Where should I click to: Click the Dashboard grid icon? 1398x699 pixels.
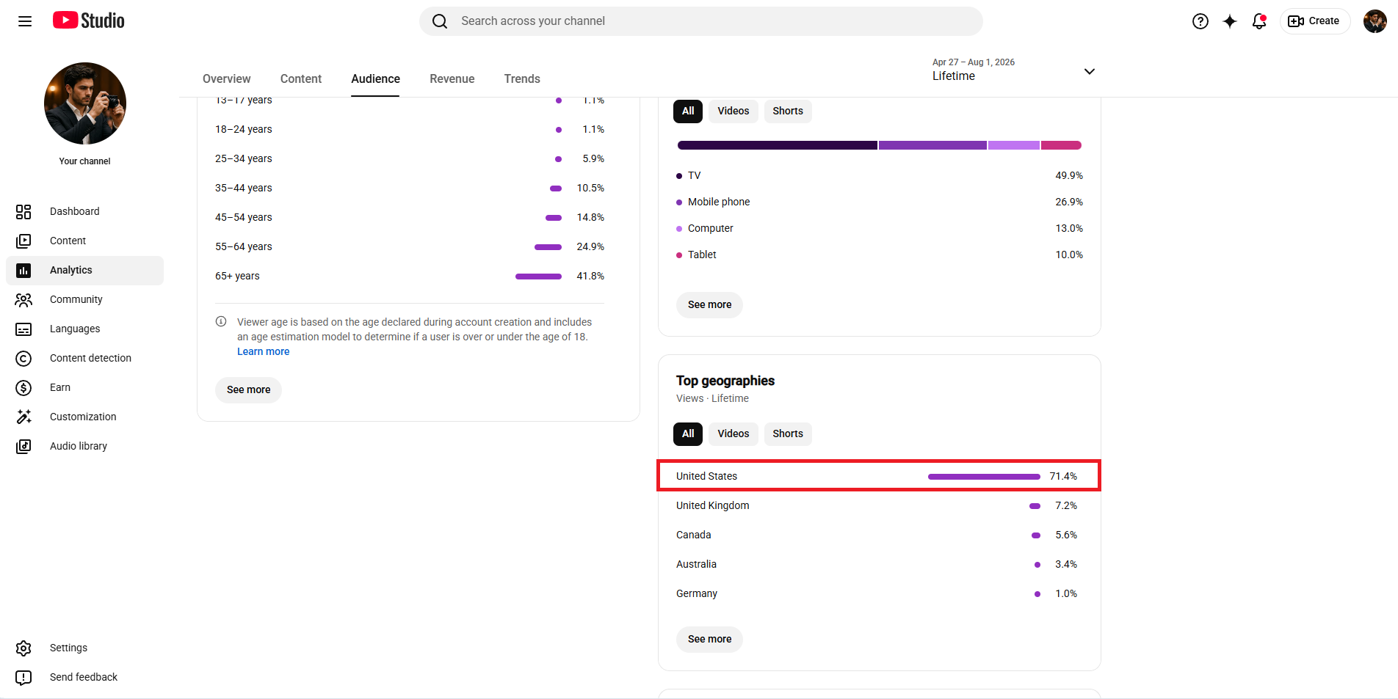click(23, 212)
